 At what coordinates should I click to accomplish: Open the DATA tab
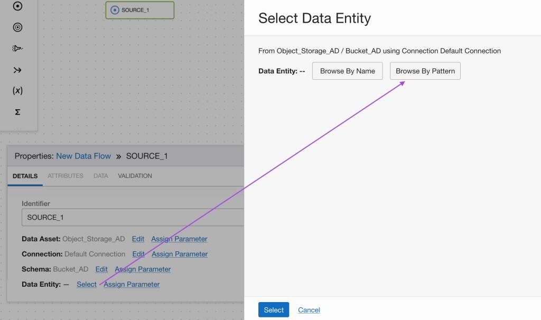(x=100, y=176)
